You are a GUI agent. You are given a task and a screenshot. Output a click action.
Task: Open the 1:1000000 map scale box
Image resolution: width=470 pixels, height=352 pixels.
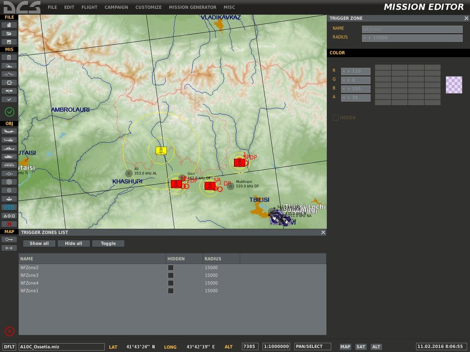(x=276, y=347)
